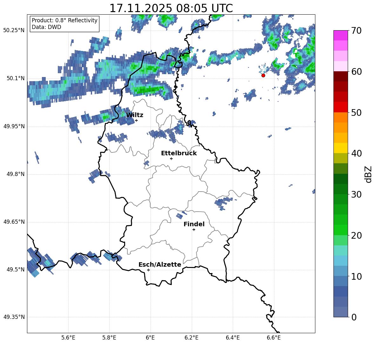The height and width of the screenshot is (344, 376).
Task: Click the 6.6°E longitude label
Action: (274, 338)
